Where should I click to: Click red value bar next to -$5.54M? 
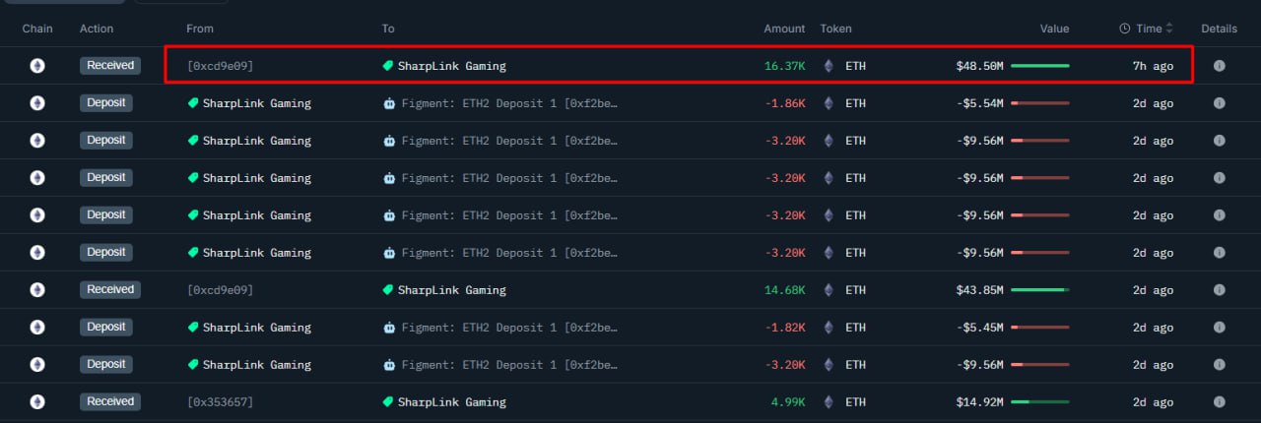click(1039, 103)
